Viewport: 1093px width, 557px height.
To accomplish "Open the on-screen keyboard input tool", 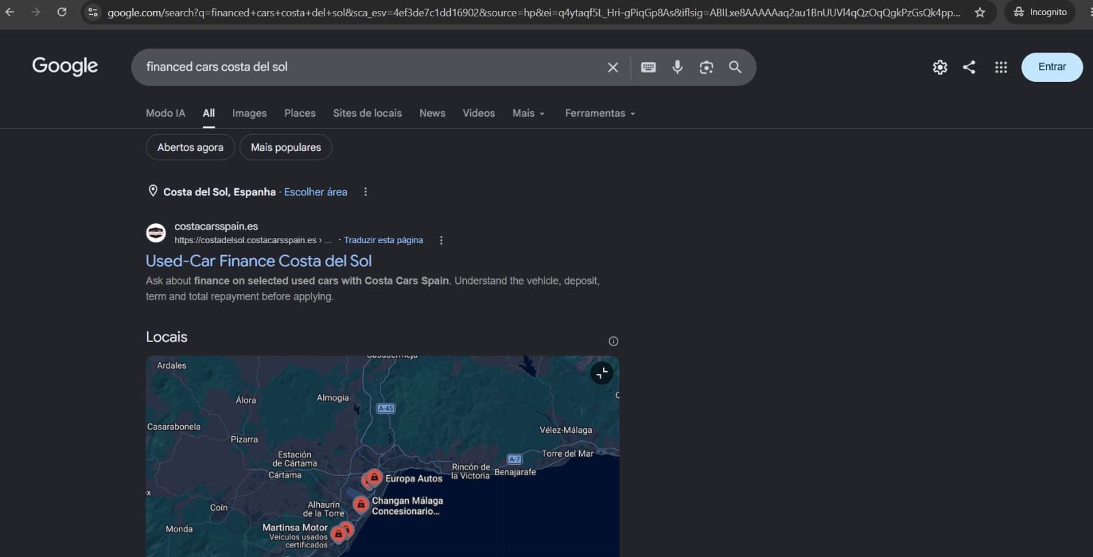I will pyautogui.click(x=648, y=67).
